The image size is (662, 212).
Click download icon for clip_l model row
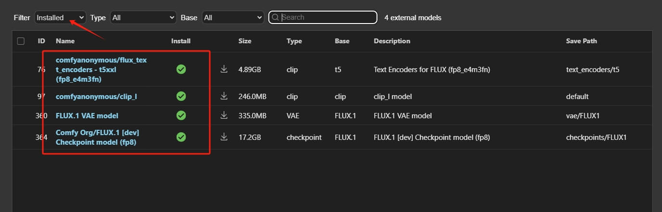point(224,96)
